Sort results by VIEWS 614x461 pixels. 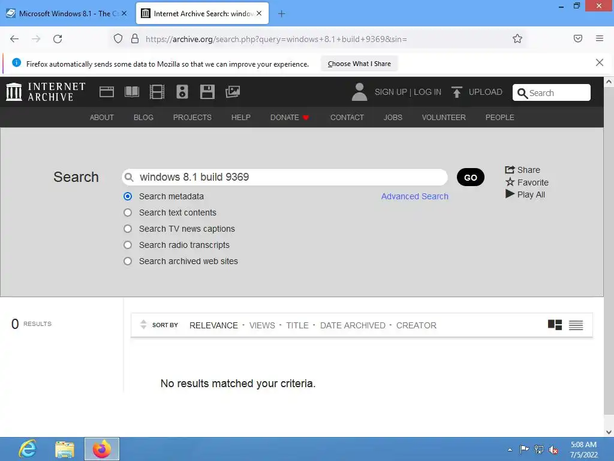(262, 325)
